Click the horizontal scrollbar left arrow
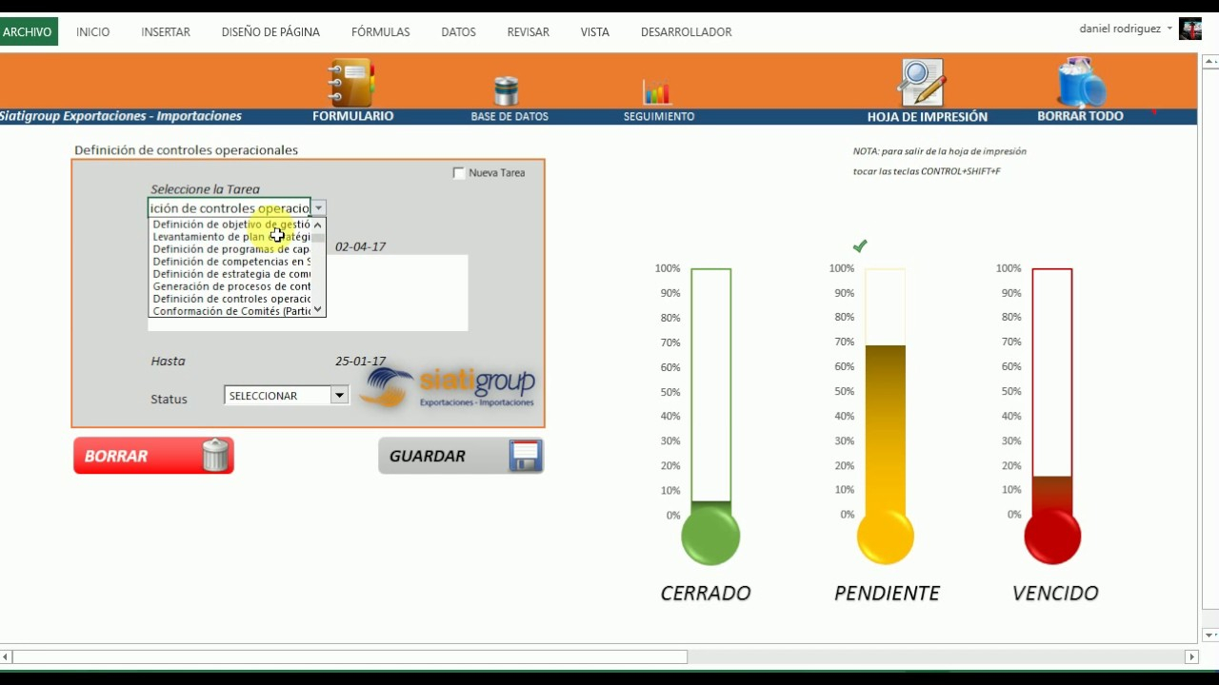This screenshot has height=685, width=1219. point(6,656)
